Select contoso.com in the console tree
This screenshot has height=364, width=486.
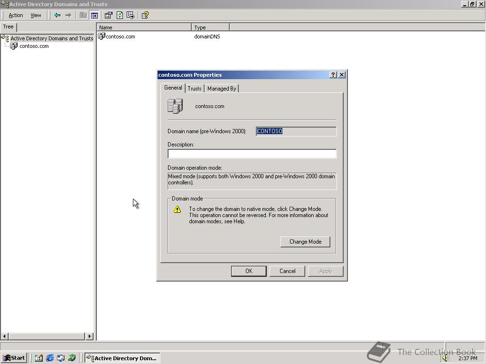point(34,46)
